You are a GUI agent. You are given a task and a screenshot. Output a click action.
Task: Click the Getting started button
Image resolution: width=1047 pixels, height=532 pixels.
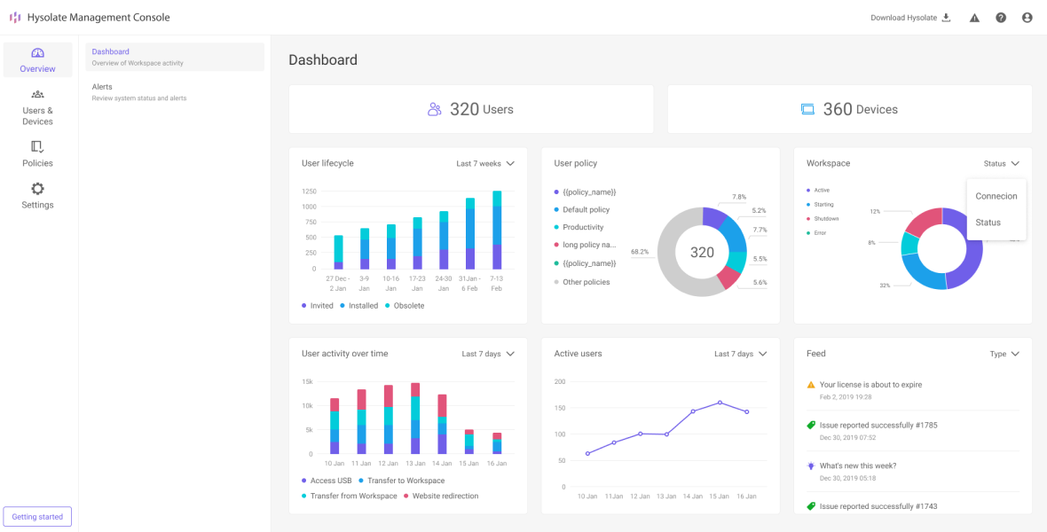coord(37,517)
